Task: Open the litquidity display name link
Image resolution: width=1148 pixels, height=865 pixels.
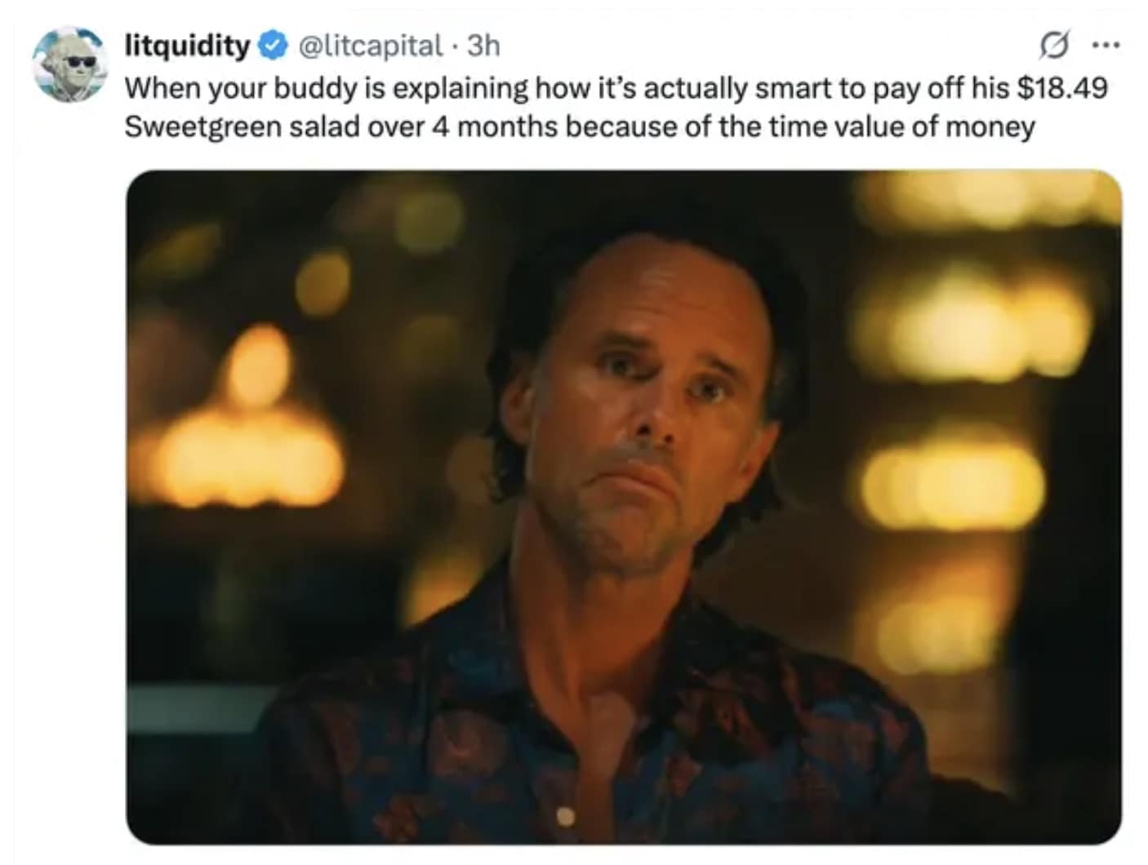Action: click(187, 46)
